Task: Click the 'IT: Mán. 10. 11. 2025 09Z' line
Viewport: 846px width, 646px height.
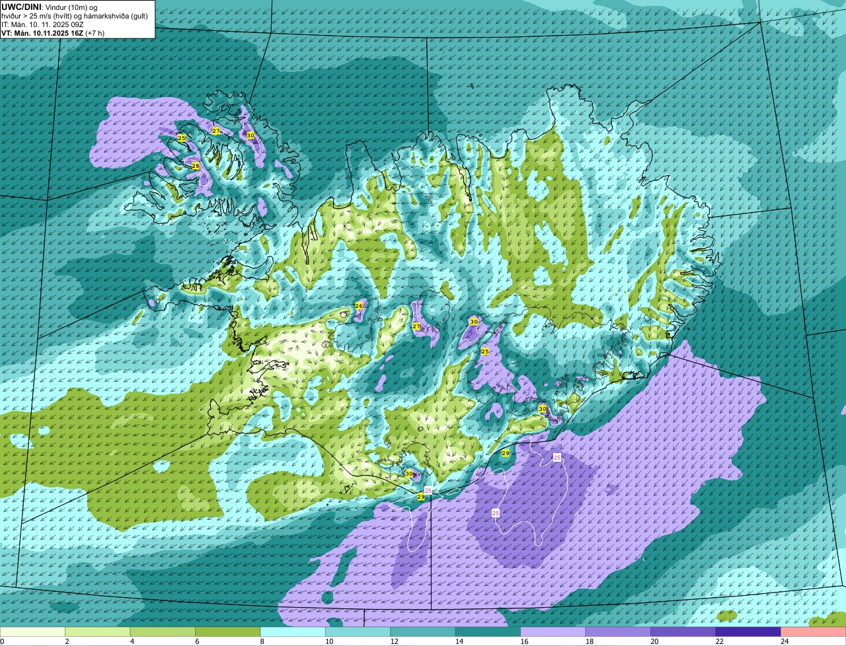Action: tap(43, 24)
